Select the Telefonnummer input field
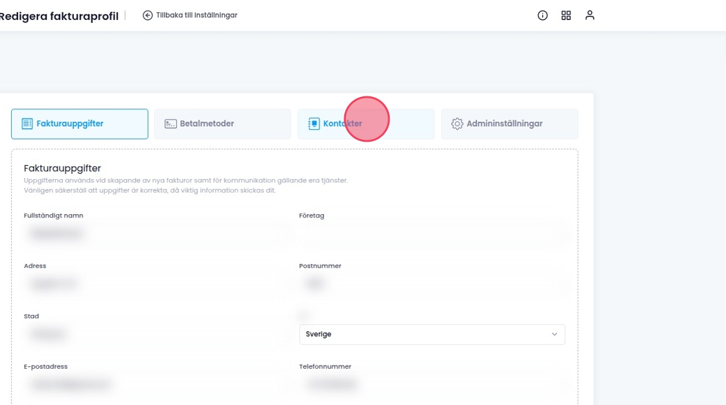 point(431,384)
